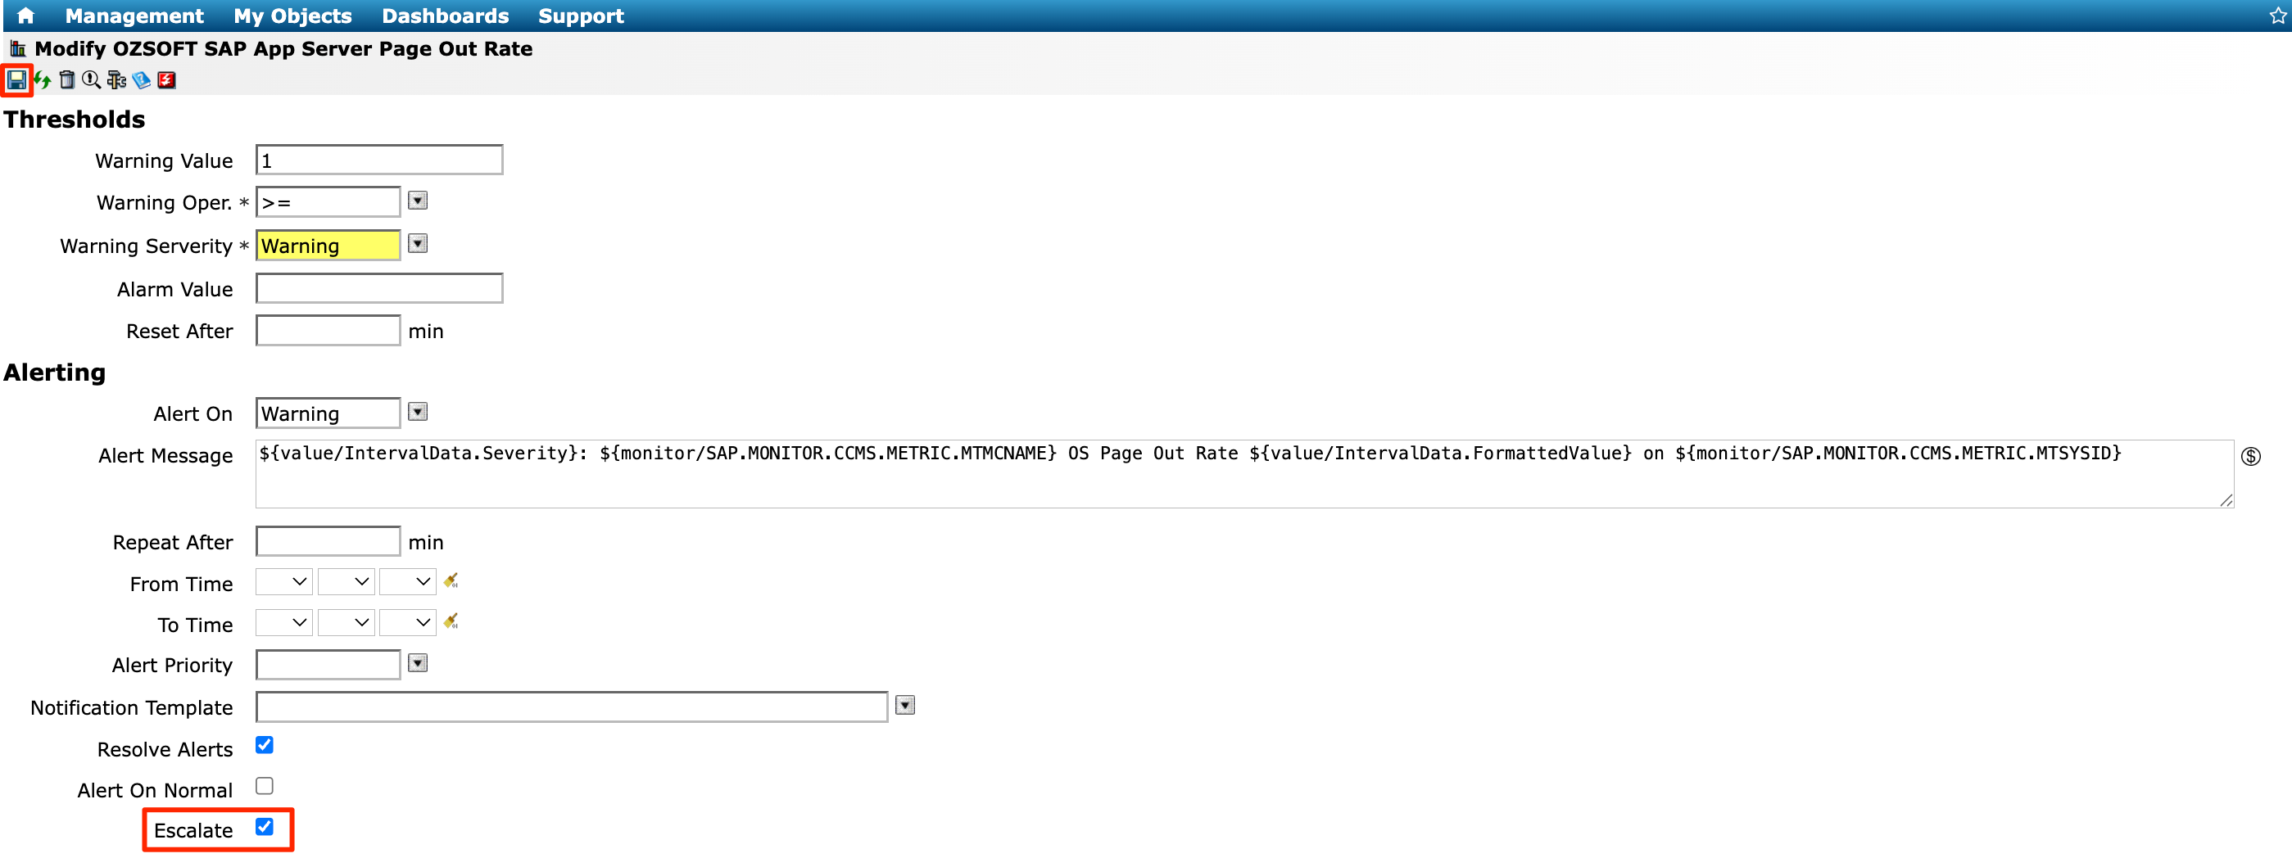The width and height of the screenshot is (2292, 858).
Task: Click the trash can delete icon
Action: 66,80
